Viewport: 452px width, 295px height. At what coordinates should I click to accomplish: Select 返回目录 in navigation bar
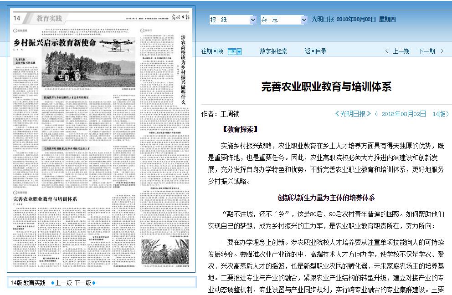click(316, 51)
